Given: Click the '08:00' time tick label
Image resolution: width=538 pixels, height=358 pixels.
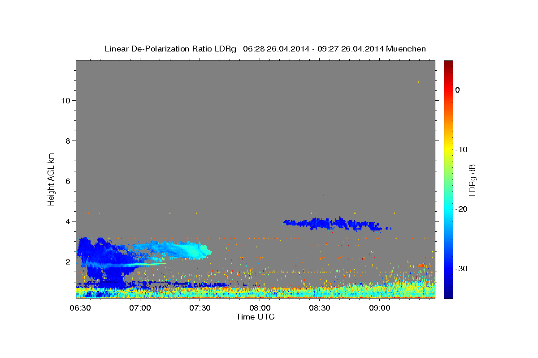Looking at the screenshot, I should (260, 308).
